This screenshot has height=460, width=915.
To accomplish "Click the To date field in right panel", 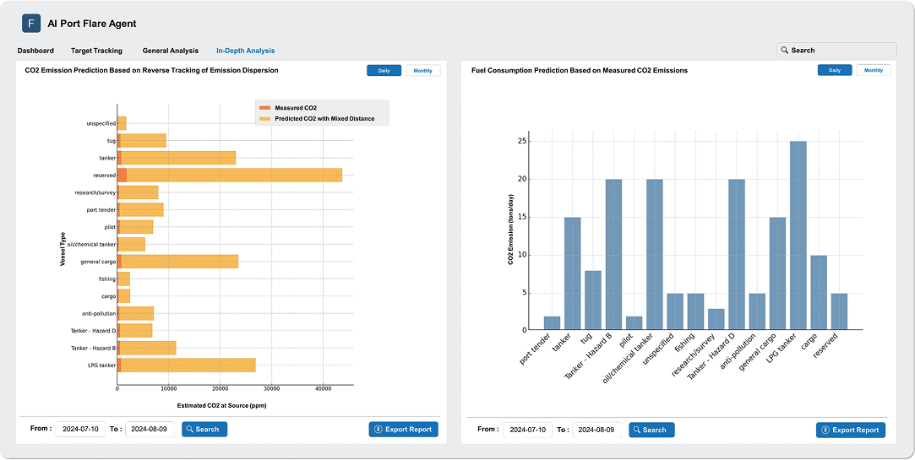I will pos(596,430).
